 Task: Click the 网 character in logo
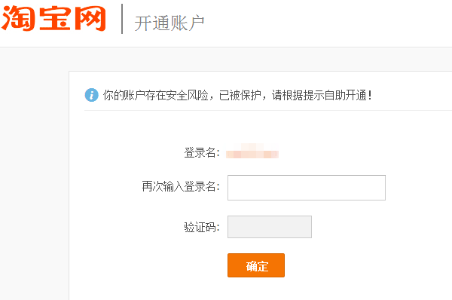point(90,18)
